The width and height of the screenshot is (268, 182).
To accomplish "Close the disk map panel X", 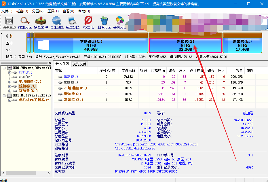I will point(1,34).
